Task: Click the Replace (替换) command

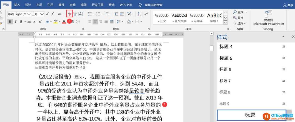Action: pyautogui.click(x=238, y=18)
